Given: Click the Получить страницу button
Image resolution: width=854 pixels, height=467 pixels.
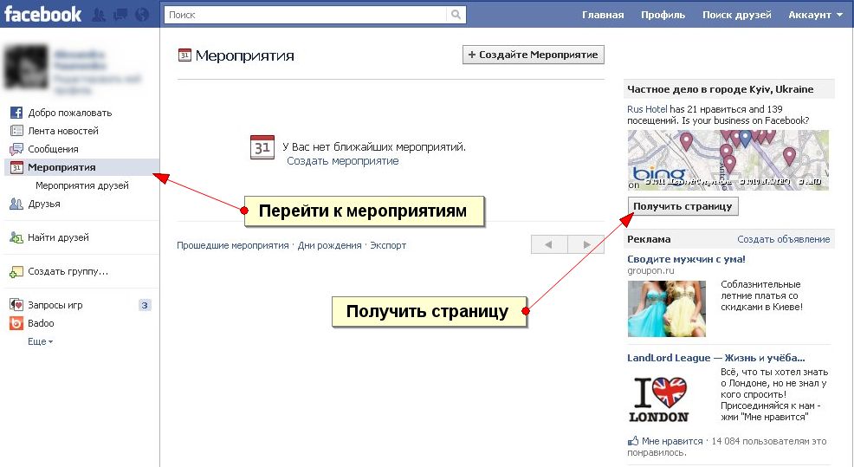Looking at the screenshot, I should coord(683,206).
